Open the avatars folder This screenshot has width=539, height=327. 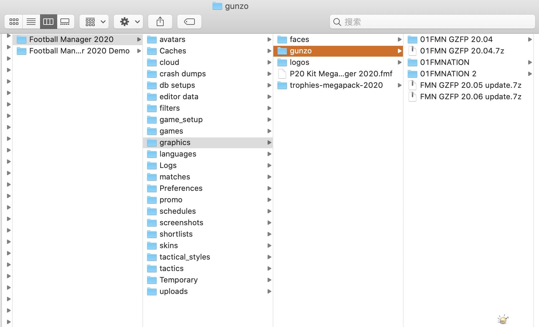coord(208,39)
